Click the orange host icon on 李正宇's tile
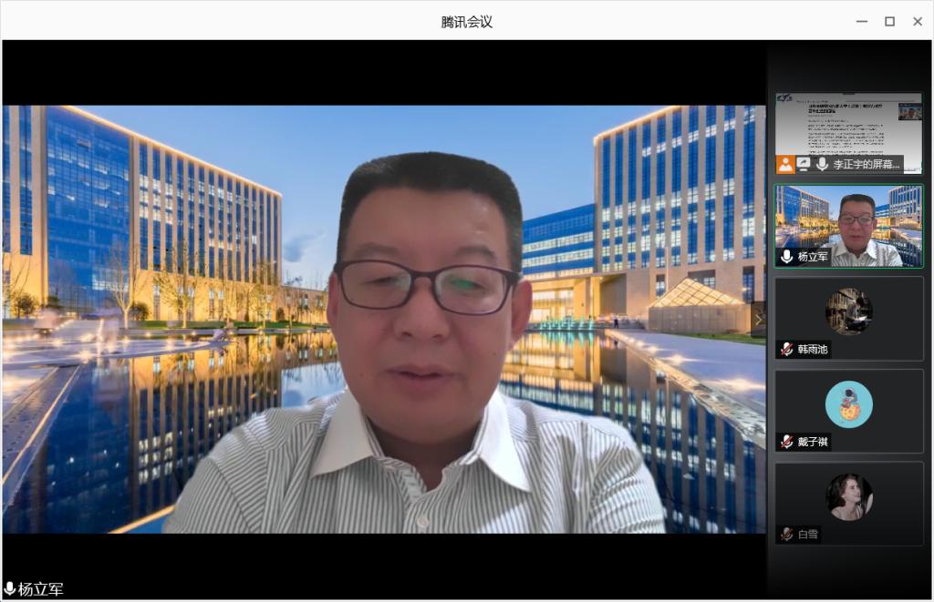Viewport: 934px width, 602px height. 785,165
